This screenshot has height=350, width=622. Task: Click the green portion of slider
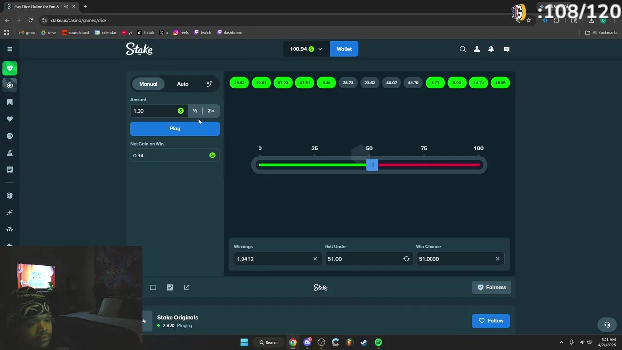(x=313, y=165)
